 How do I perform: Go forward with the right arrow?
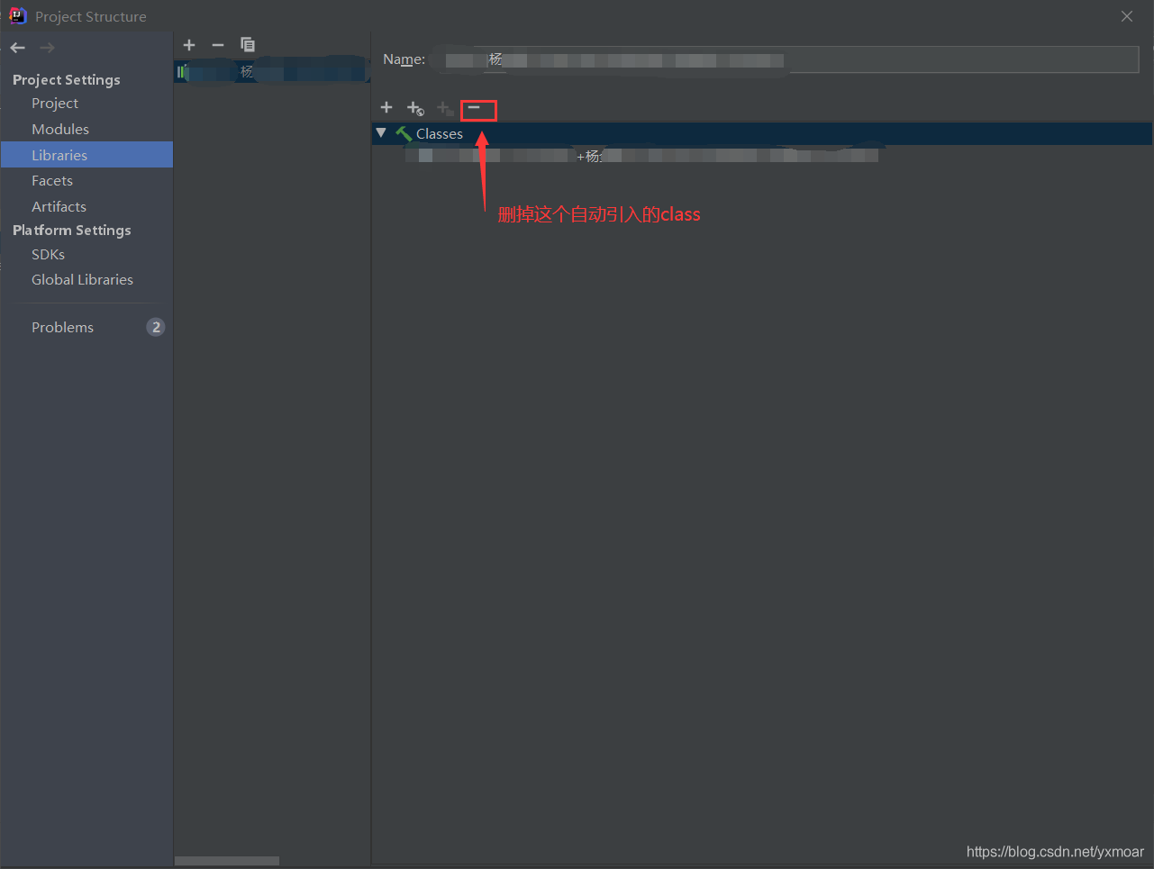coord(47,48)
